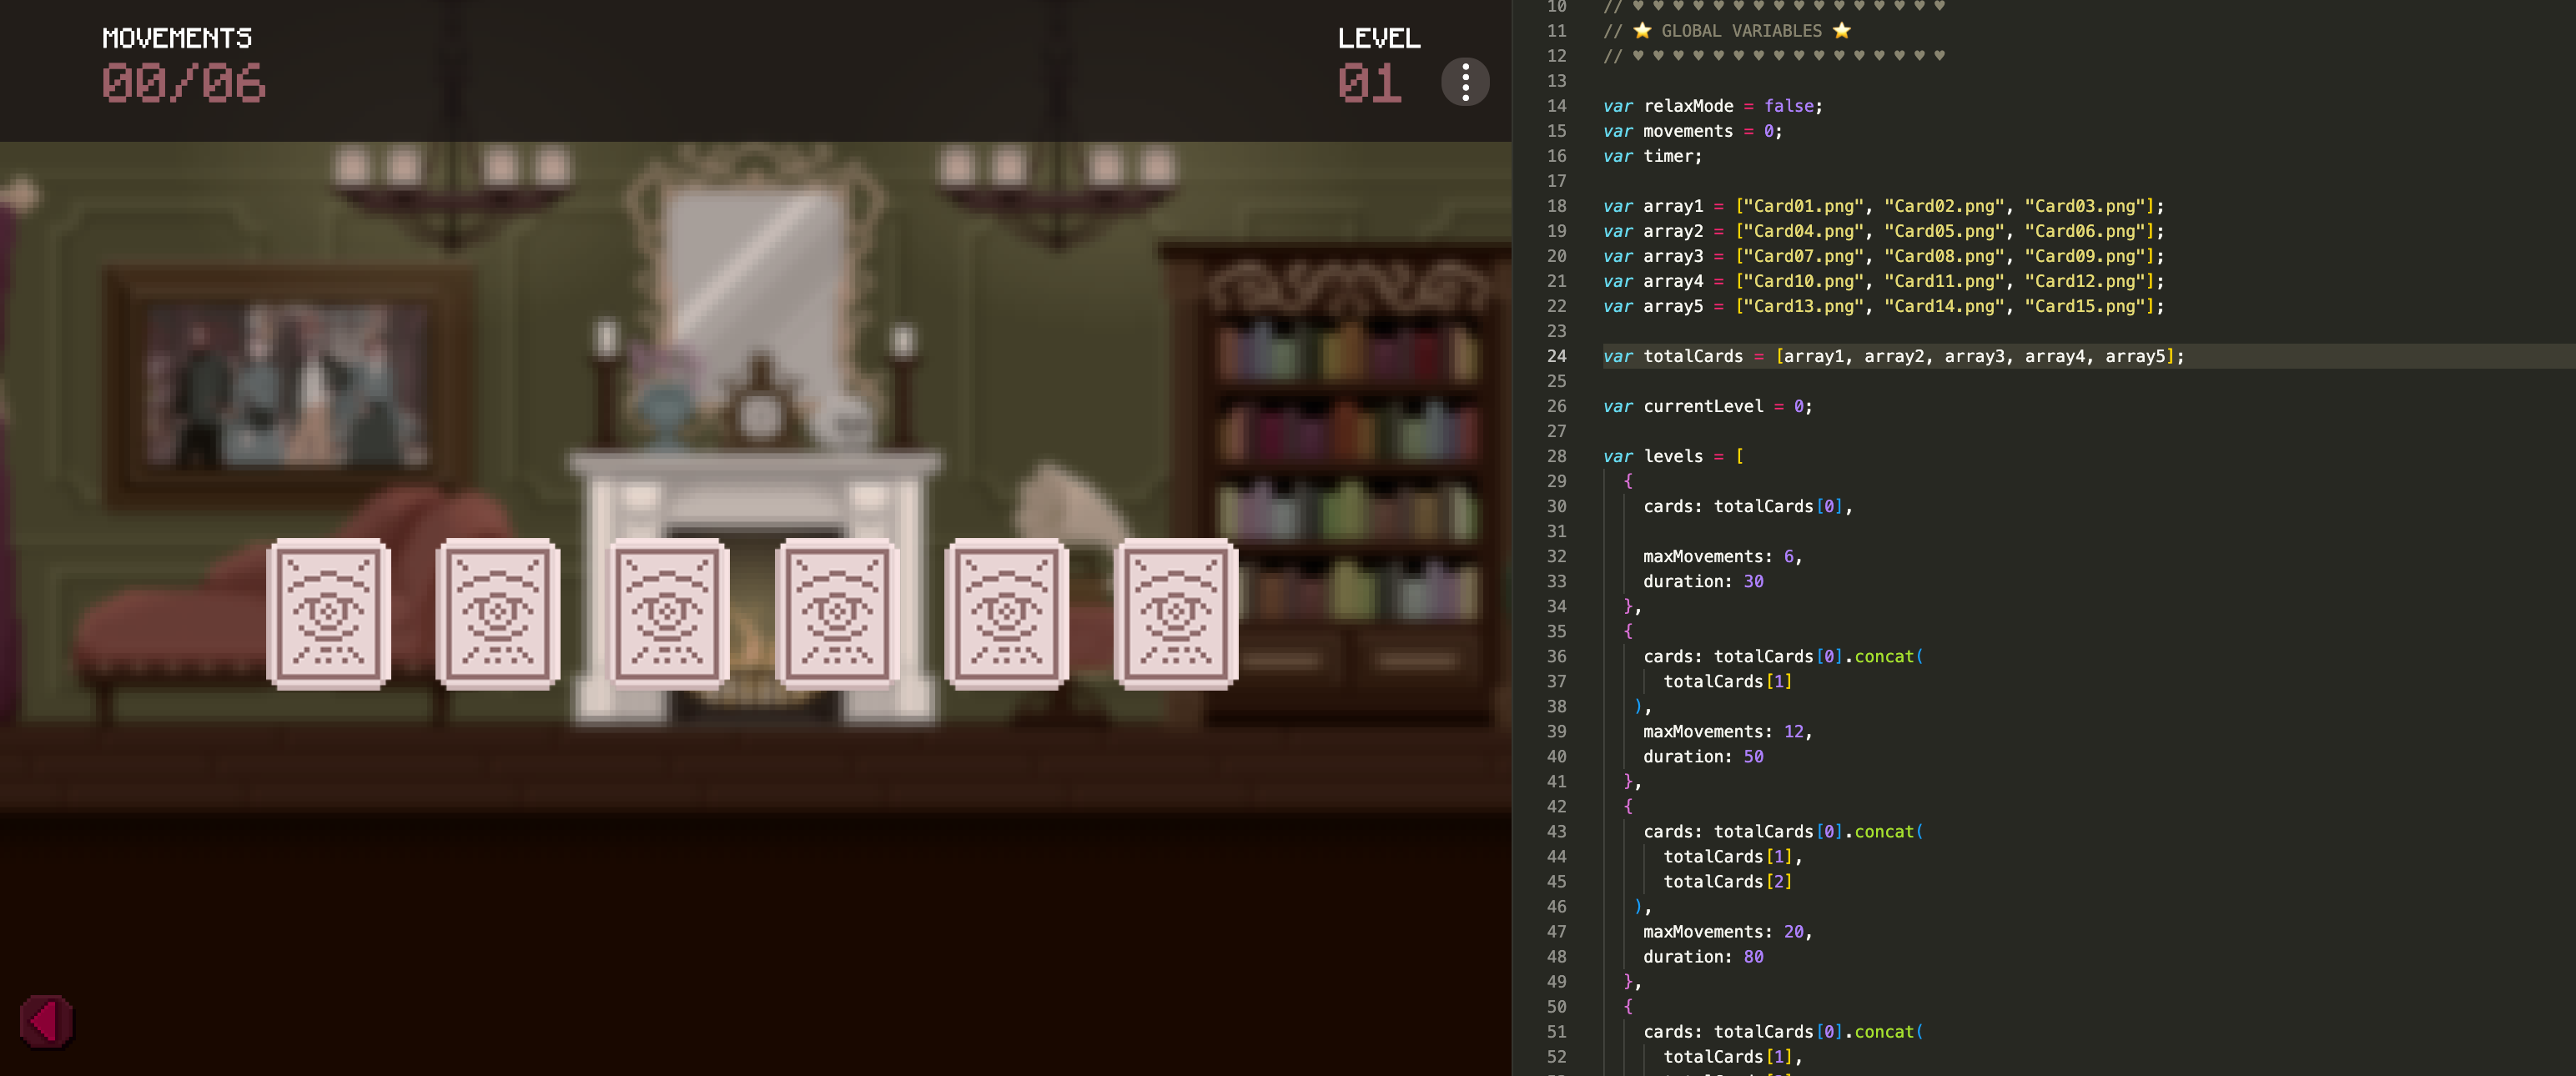Screen dimensions: 2576x1076
Task: Flip the fourth card from the left
Action: coord(837,614)
